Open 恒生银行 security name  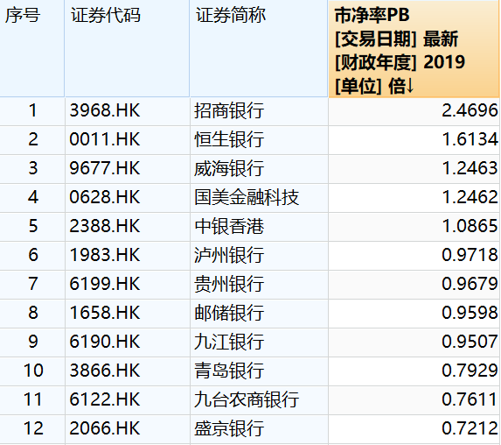click(x=229, y=139)
